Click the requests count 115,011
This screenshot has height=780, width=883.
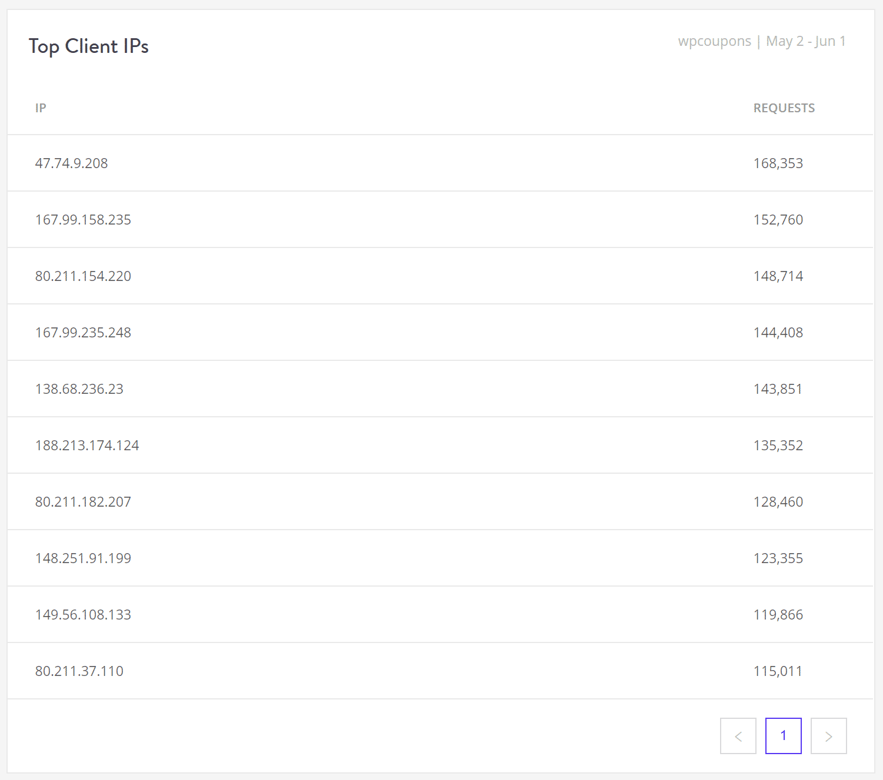coord(778,671)
